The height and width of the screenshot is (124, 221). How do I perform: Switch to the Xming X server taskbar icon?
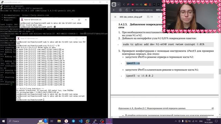click(109, 121)
